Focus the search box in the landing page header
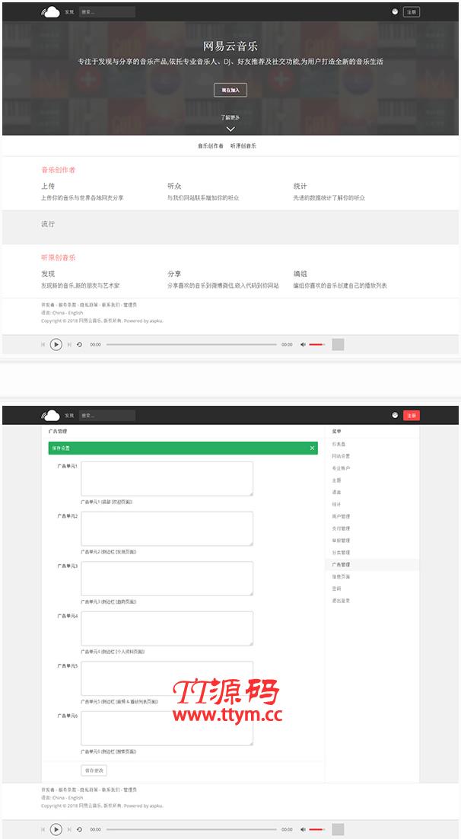The width and height of the screenshot is (461, 839). pyautogui.click(x=107, y=11)
